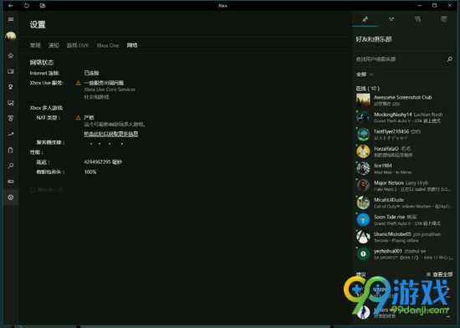Click the 在线 ( 10 ) online header
460x328 pixels.
pyautogui.click(x=368, y=89)
